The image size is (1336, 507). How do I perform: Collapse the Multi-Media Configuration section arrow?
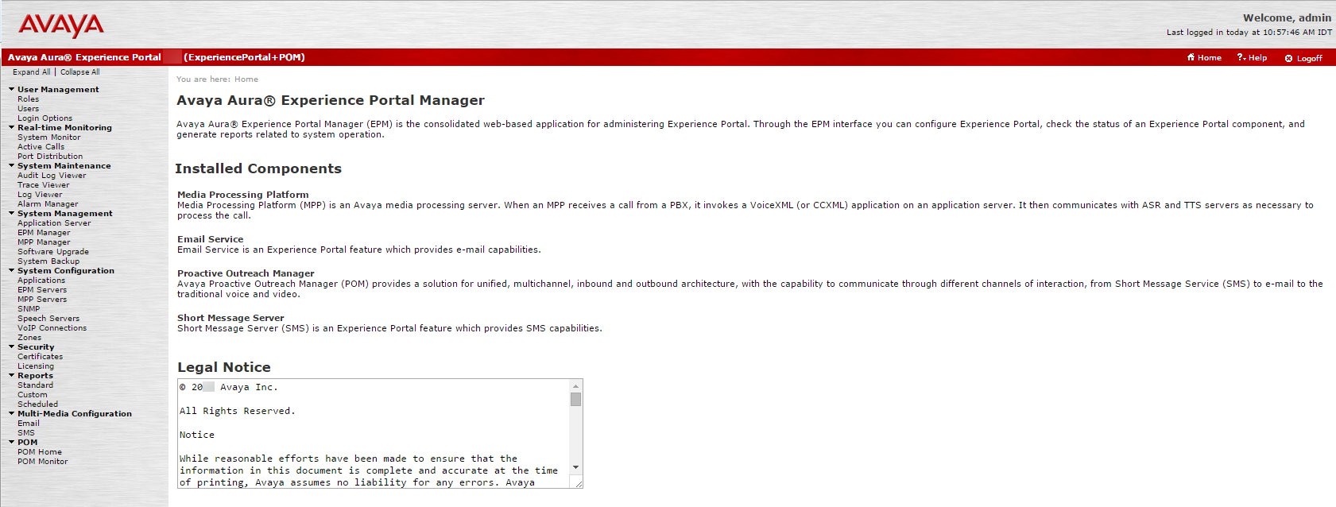[11, 413]
